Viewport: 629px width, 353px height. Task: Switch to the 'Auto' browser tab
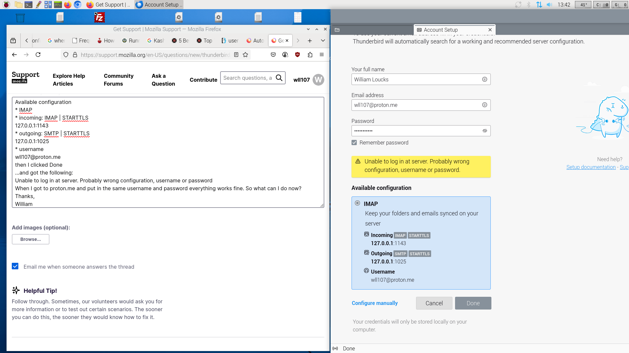point(255,41)
